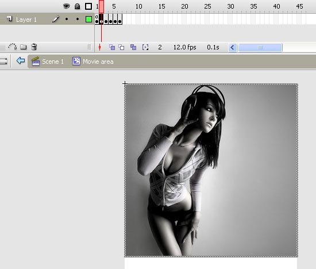The width and height of the screenshot is (316, 269).
Task: Click frame 40 on the timeline ruler
Action: [277, 6]
